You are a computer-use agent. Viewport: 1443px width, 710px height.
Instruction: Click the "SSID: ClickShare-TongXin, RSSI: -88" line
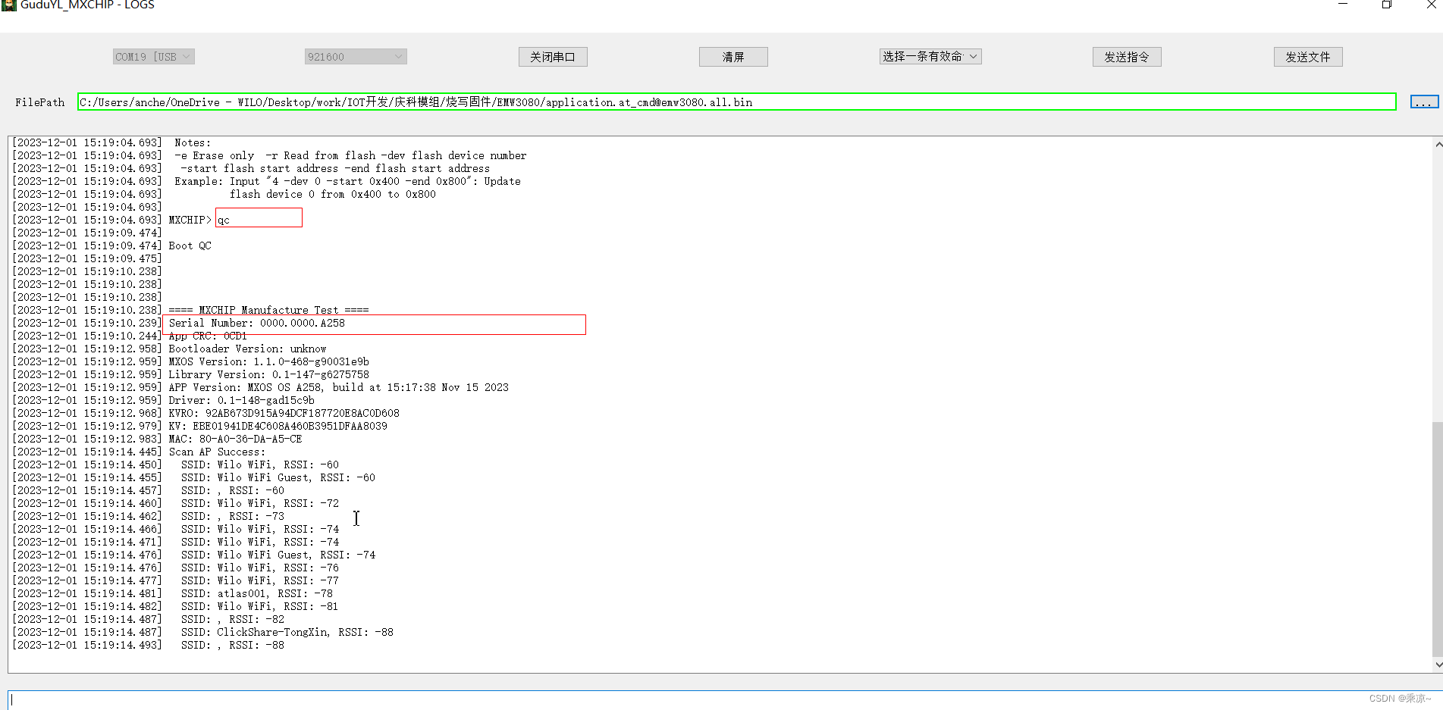coord(287,632)
